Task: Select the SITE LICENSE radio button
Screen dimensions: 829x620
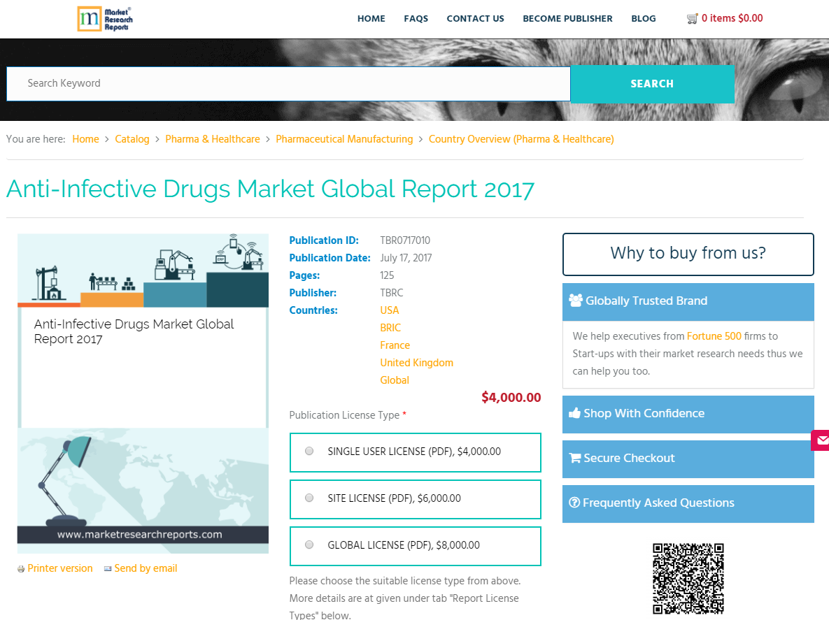Action: coord(309,498)
